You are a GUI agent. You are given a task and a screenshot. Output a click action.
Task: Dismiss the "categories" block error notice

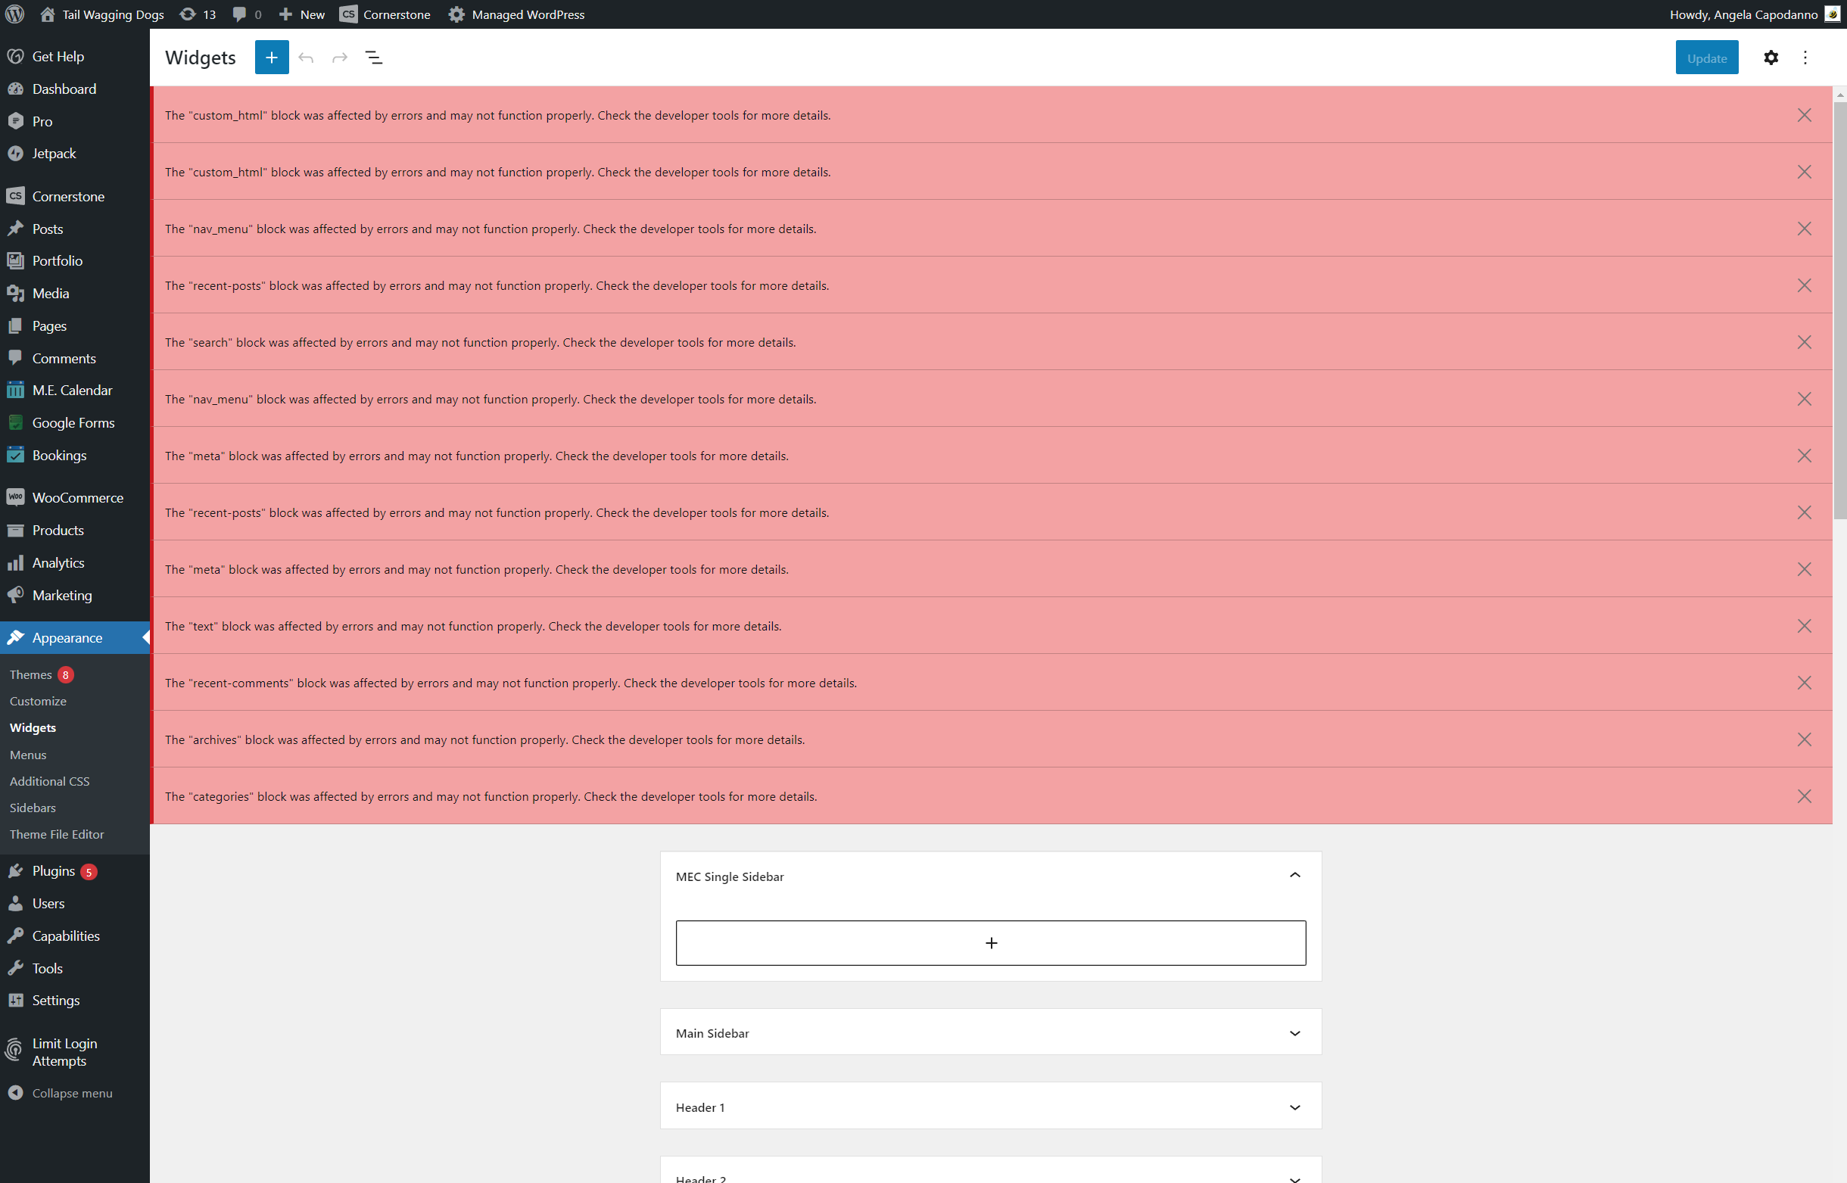pos(1803,795)
